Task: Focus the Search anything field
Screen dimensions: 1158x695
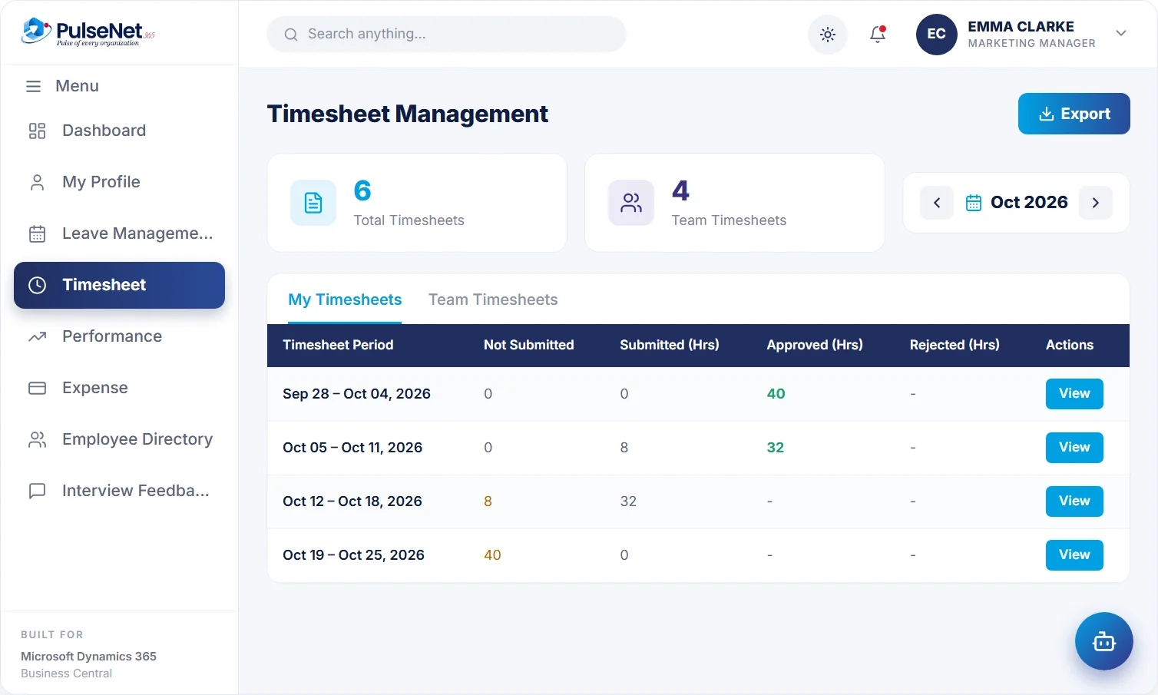Action: point(446,34)
